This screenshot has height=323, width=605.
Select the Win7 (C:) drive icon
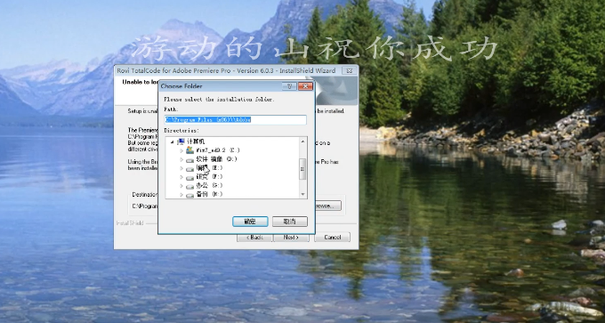(x=190, y=150)
